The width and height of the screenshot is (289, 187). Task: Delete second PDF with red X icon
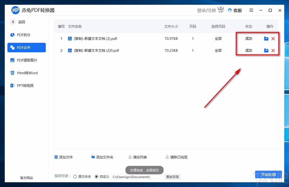coord(273,50)
